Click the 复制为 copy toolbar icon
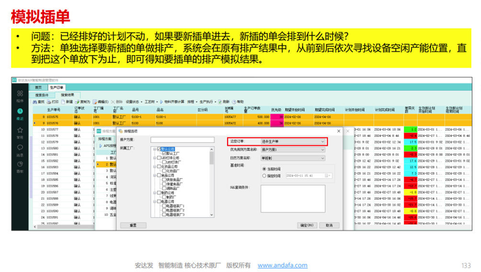481x272 pixels. coord(77,102)
